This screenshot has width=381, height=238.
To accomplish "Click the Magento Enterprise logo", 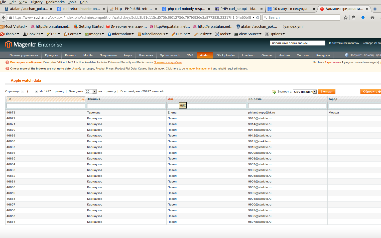I will coord(34,44).
